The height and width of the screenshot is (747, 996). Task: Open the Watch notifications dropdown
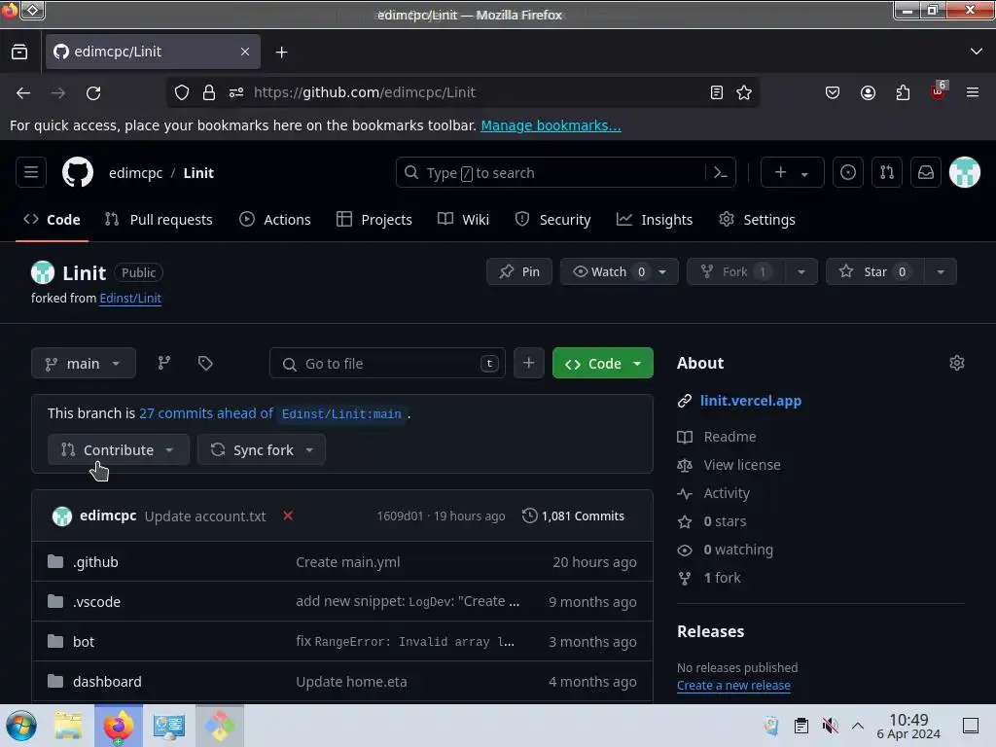[x=620, y=272]
